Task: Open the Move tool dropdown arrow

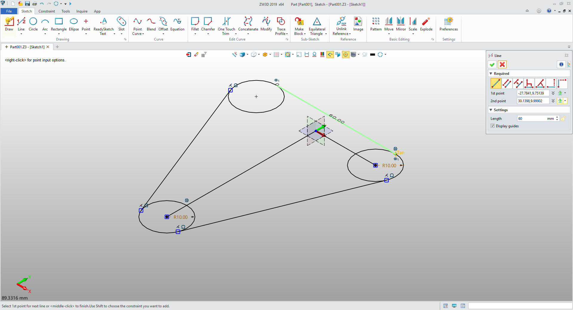Action: (389, 34)
